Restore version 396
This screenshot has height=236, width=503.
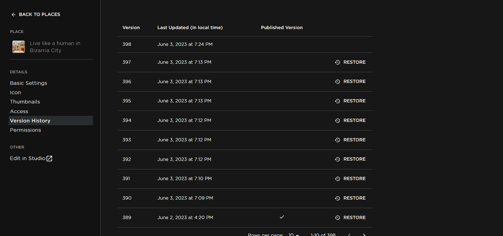[x=350, y=82]
